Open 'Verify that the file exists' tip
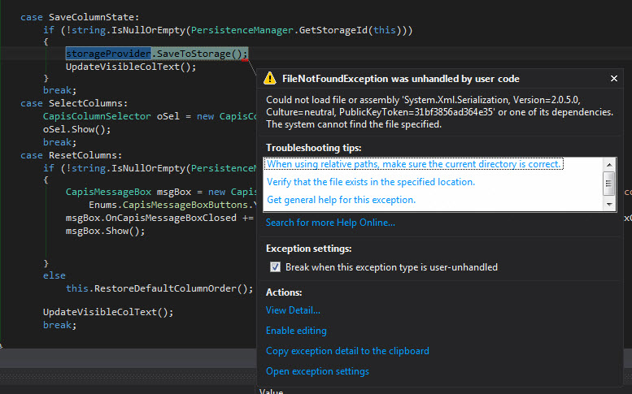The width and height of the screenshot is (632, 394). coord(371,182)
